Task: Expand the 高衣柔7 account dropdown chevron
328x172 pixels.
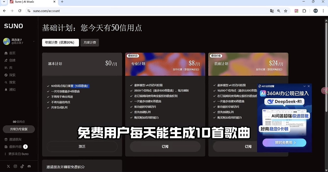Action: (34, 41)
